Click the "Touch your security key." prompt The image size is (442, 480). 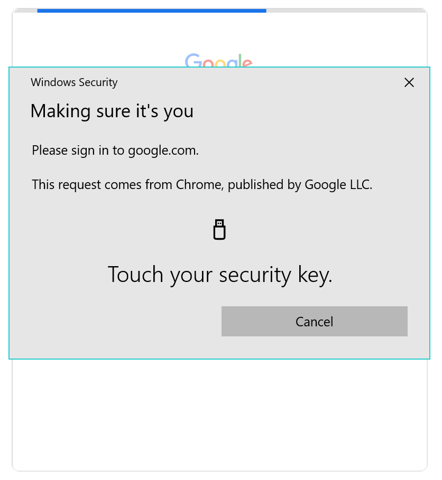tap(220, 275)
